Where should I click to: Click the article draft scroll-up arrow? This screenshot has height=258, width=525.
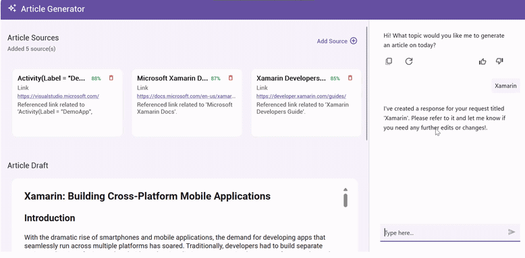(x=346, y=189)
